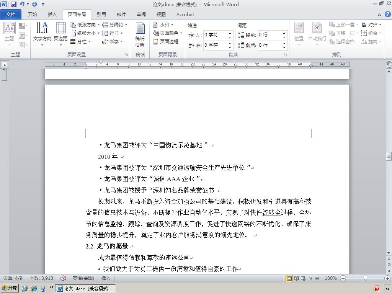Click language 英语(美国) in status bar
This screenshot has height=294, width=392.
pos(83,278)
